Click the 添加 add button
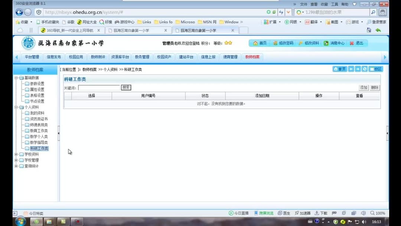The height and width of the screenshot is (226, 401). coord(363,87)
